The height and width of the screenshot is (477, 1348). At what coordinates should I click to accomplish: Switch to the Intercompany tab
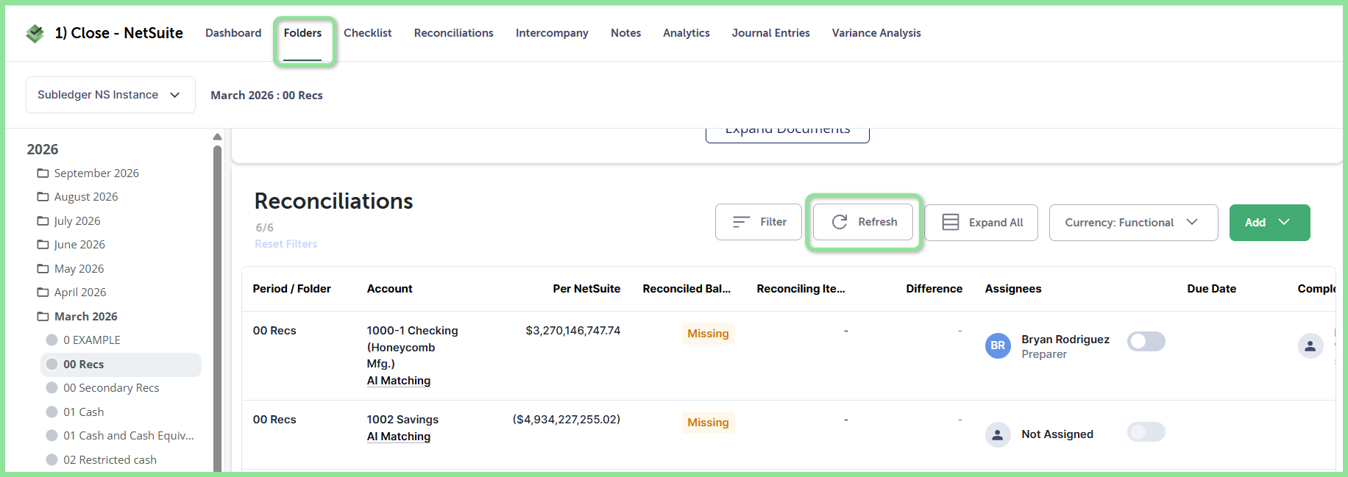tap(552, 33)
